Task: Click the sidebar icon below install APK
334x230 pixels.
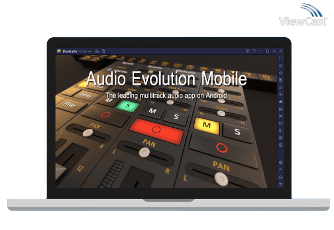Action: pos(281,109)
